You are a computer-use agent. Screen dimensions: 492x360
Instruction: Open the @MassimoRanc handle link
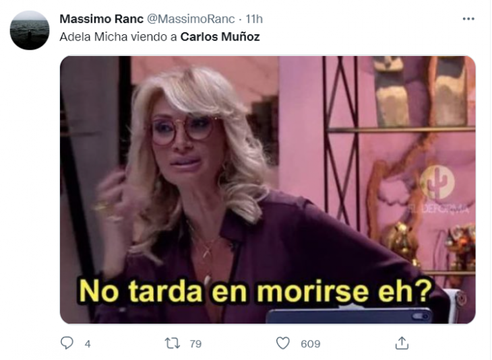(x=191, y=19)
